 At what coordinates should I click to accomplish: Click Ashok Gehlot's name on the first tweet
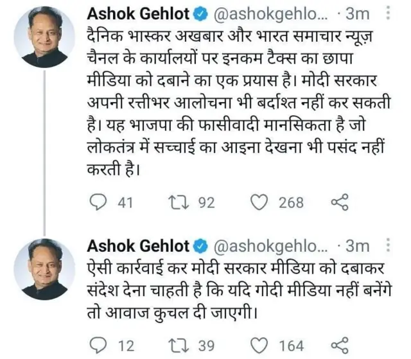pyautogui.click(x=137, y=13)
